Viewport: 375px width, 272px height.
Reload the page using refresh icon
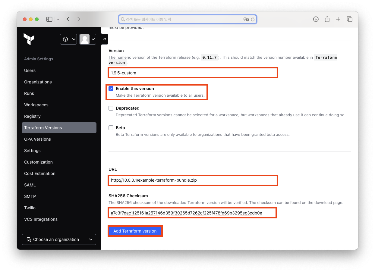pos(253,19)
